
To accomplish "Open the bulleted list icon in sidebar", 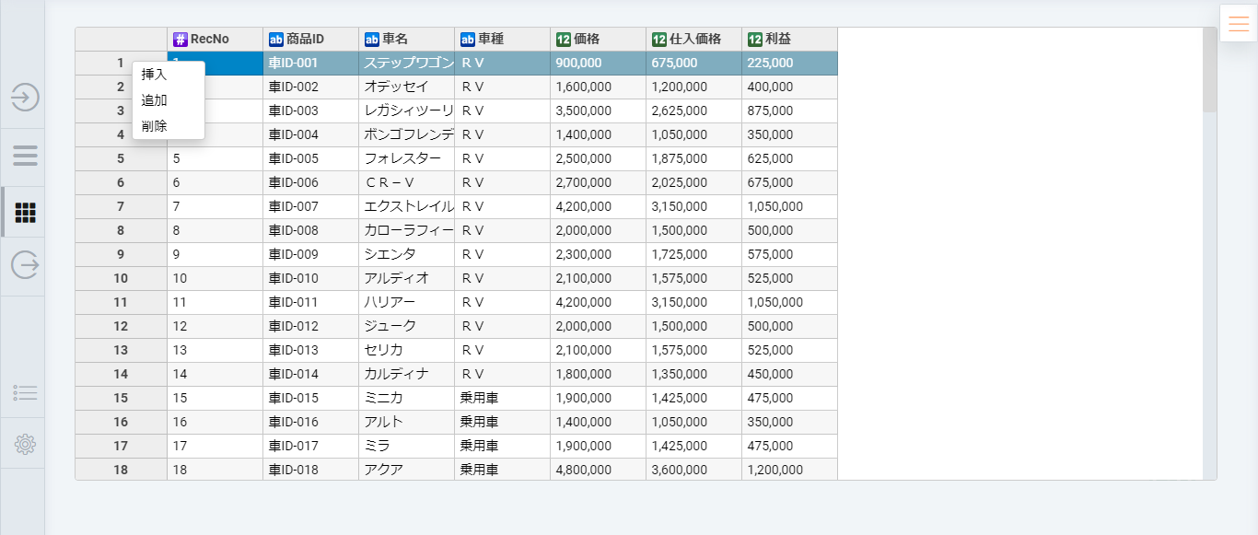I will pyautogui.click(x=25, y=393).
